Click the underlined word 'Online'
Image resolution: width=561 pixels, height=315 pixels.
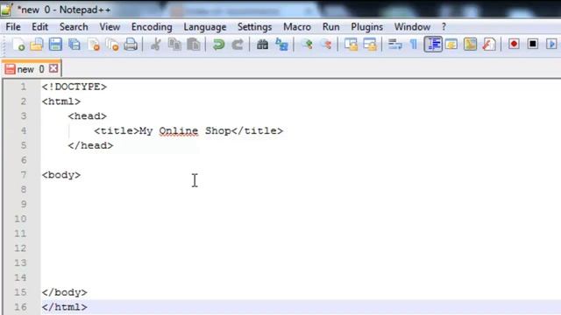point(179,131)
